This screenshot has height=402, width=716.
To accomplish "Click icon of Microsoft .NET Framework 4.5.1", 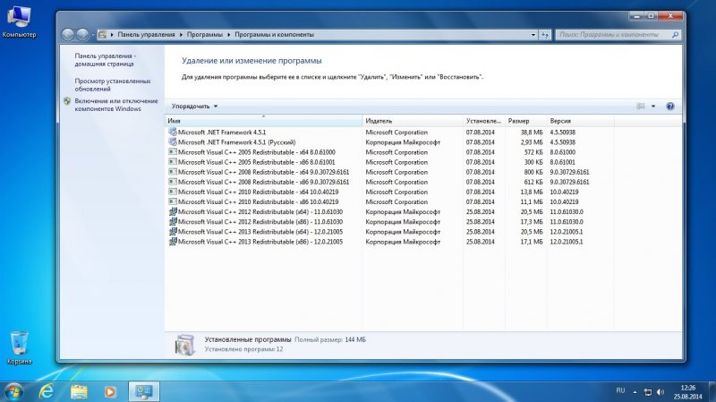I will point(173,132).
